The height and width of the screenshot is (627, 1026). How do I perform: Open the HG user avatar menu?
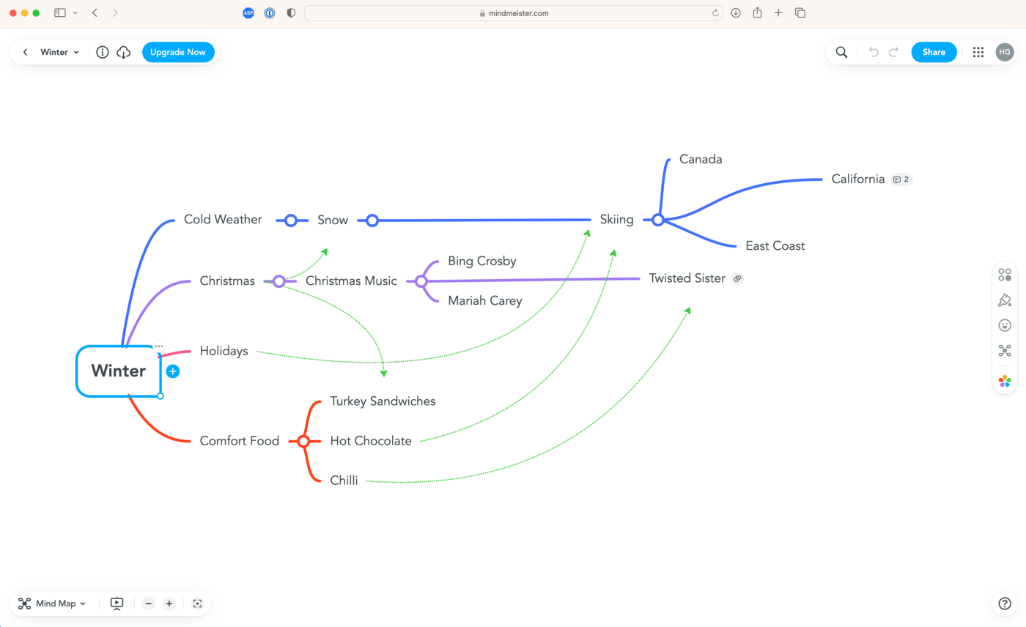tap(1005, 52)
